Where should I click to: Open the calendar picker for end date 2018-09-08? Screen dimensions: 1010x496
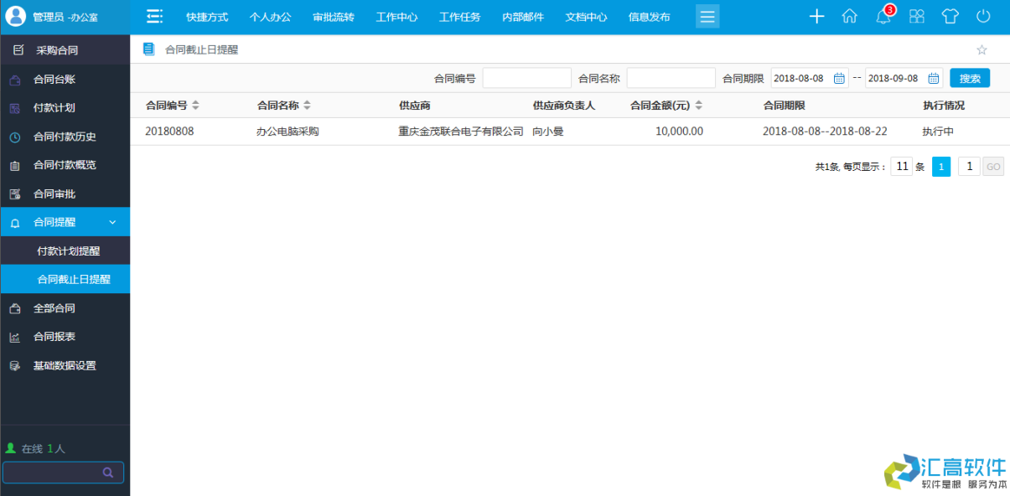coord(935,77)
